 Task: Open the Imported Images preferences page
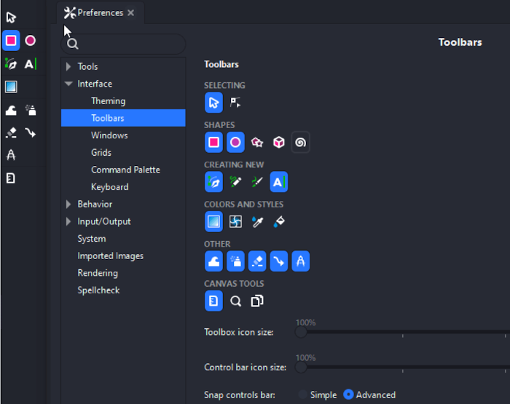110,256
